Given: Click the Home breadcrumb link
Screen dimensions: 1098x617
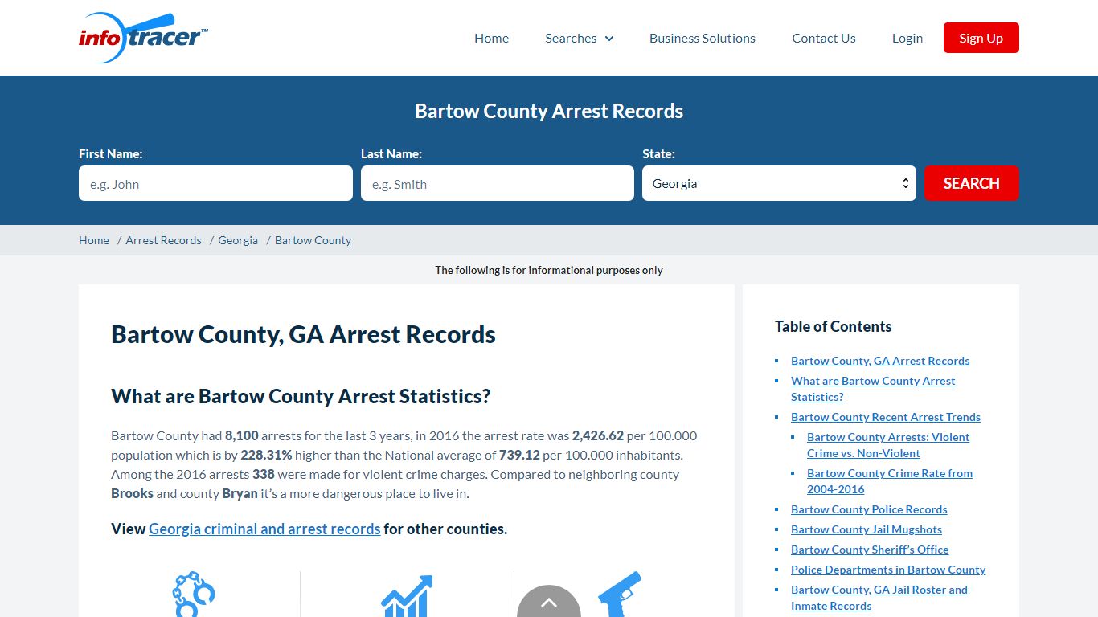Looking at the screenshot, I should [94, 240].
